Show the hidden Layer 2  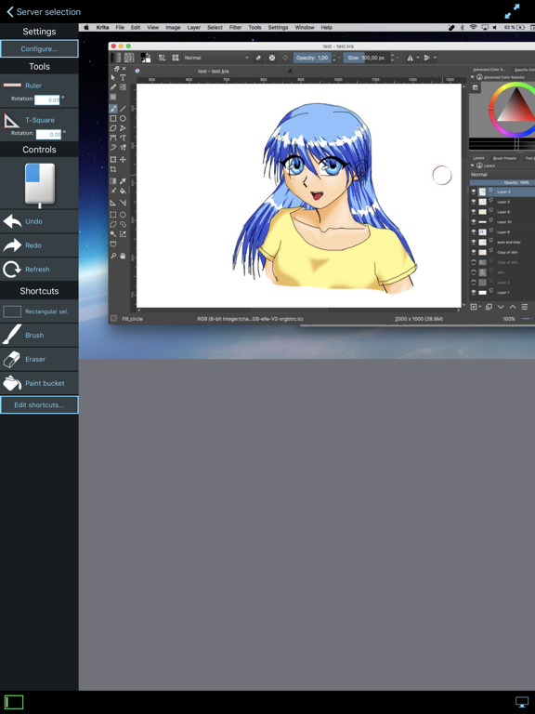474,283
